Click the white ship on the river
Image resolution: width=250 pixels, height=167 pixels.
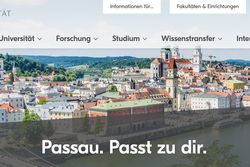click(x=227, y=124)
